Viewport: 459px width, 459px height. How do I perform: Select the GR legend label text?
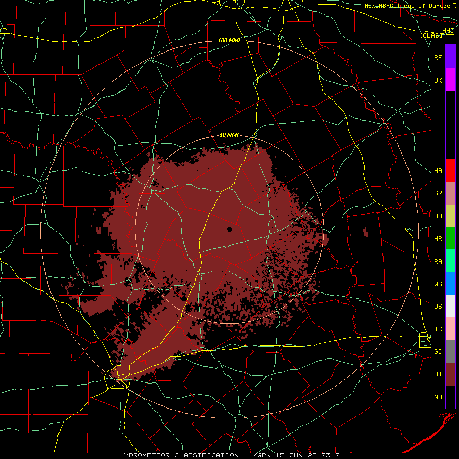[x=438, y=193]
